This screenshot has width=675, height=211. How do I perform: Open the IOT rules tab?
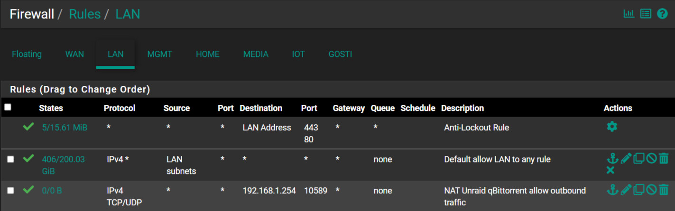click(x=298, y=54)
